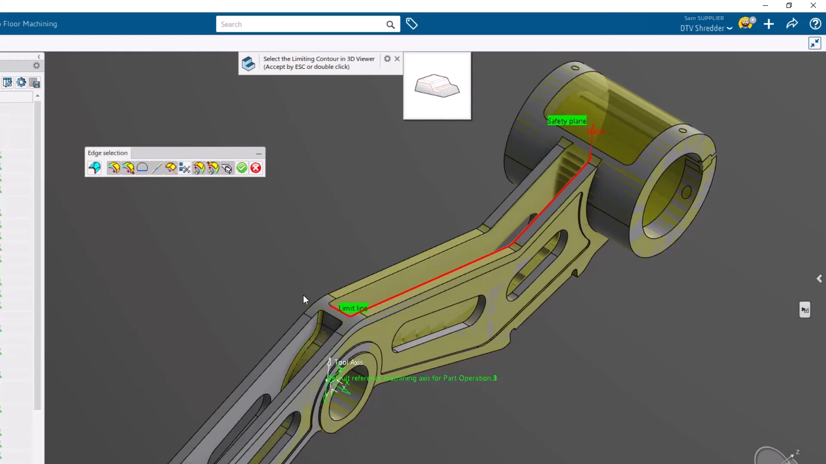Viewport: 826px width, 464px height.
Task: Close the Select Limiting Contour prompt
Action: pyautogui.click(x=397, y=59)
